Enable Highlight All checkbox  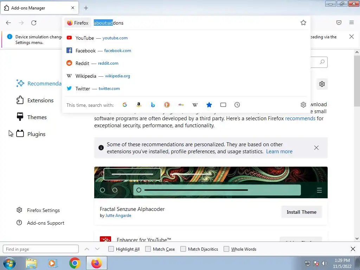coord(111,249)
